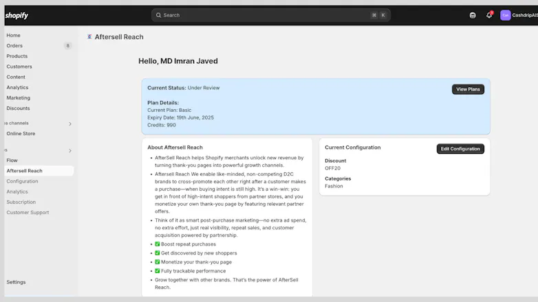Click the CashdripAI store avatar
This screenshot has height=302, width=538.
tap(506, 15)
